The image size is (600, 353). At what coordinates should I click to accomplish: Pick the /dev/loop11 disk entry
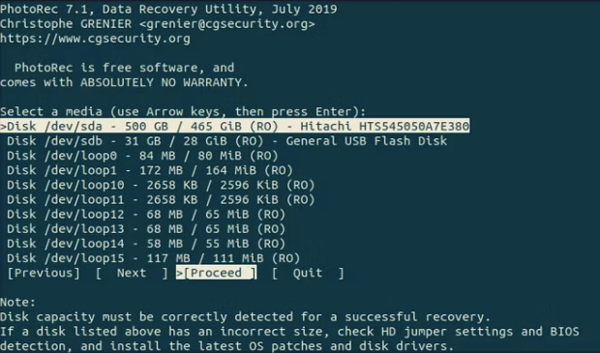tap(161, 199)
